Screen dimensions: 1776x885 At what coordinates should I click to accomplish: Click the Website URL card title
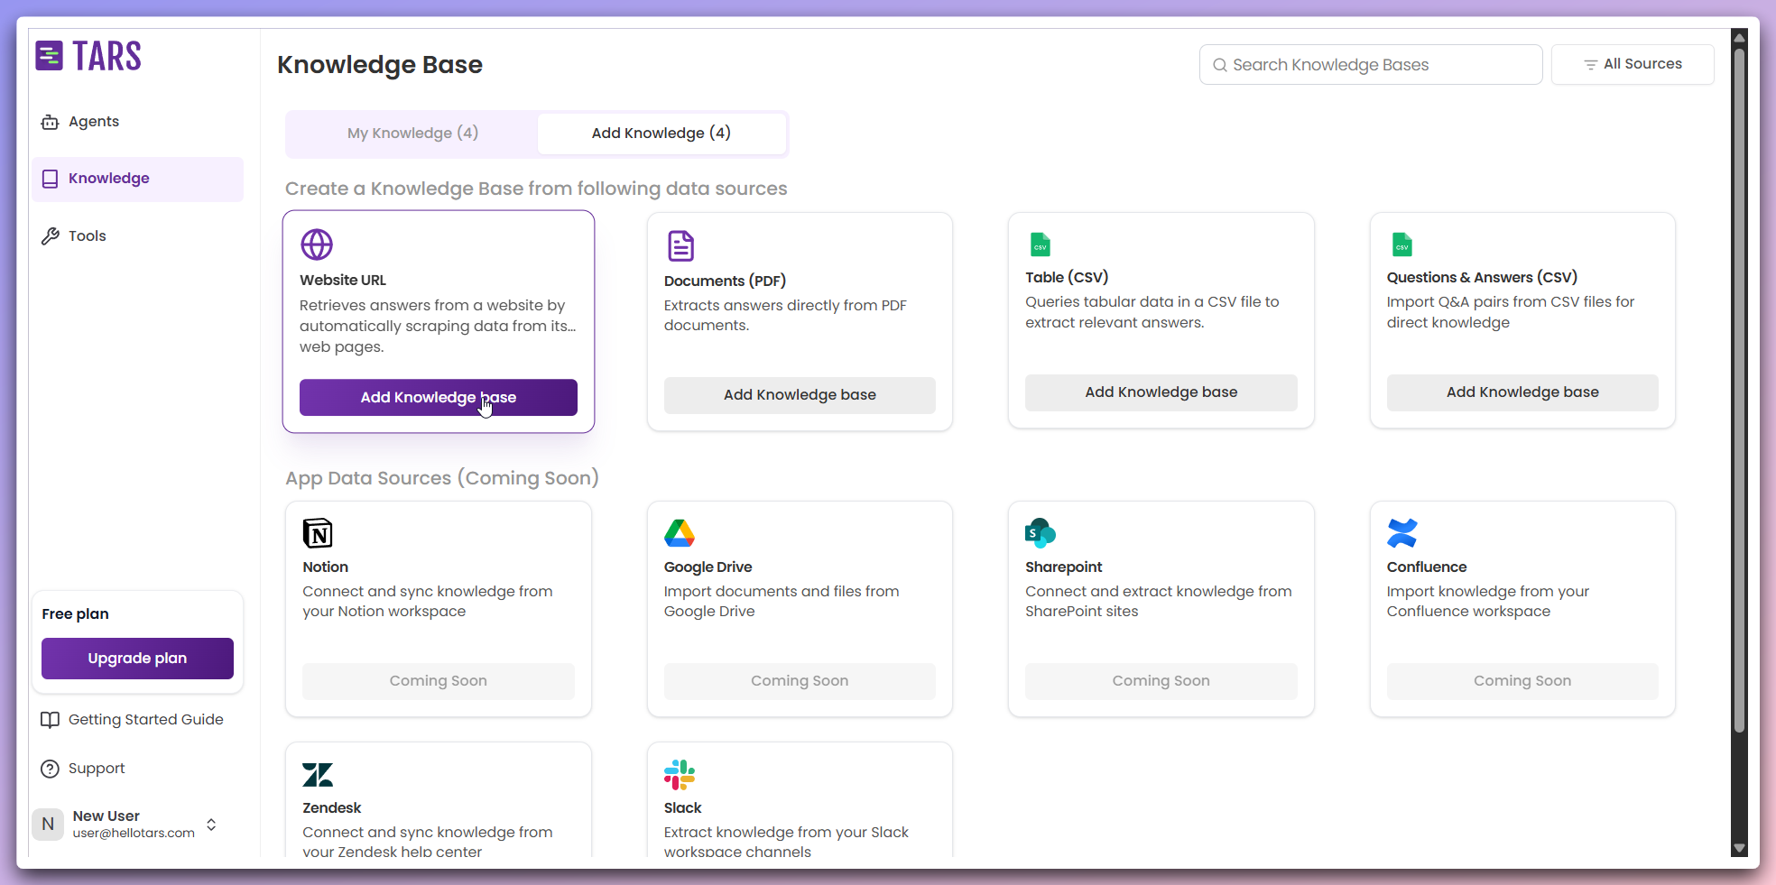[x=343, y=281]
